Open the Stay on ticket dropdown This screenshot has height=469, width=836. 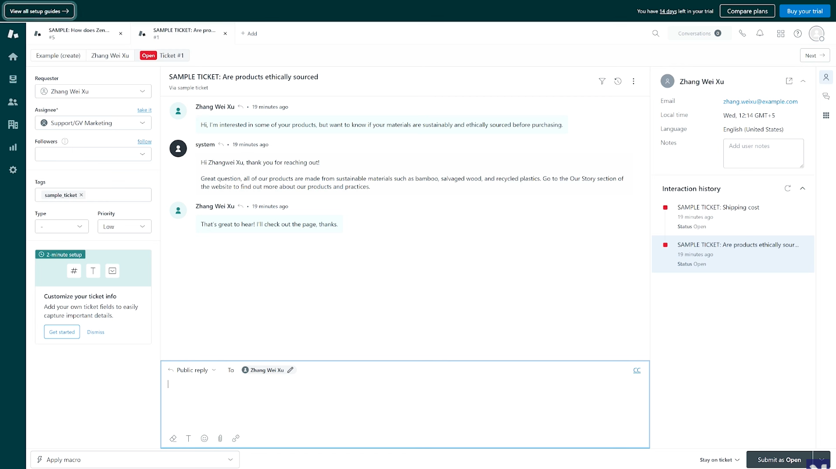pyautogui.click(x=719, y=460)
